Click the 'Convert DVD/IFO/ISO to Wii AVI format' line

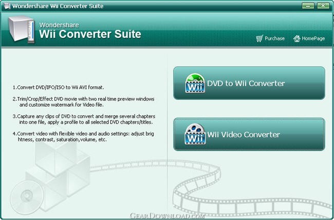tap(59, 87)
